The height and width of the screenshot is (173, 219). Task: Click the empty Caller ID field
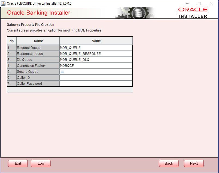click(x=96, y=77)
